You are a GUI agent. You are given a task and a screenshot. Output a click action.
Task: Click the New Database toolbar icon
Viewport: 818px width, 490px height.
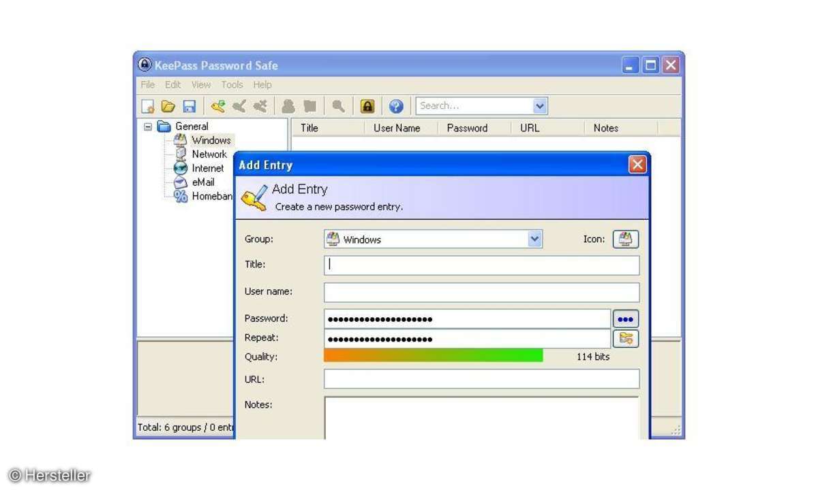(147, 106)
